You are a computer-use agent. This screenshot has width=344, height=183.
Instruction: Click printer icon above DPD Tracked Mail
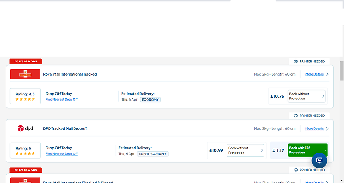(x=296, y=116)
